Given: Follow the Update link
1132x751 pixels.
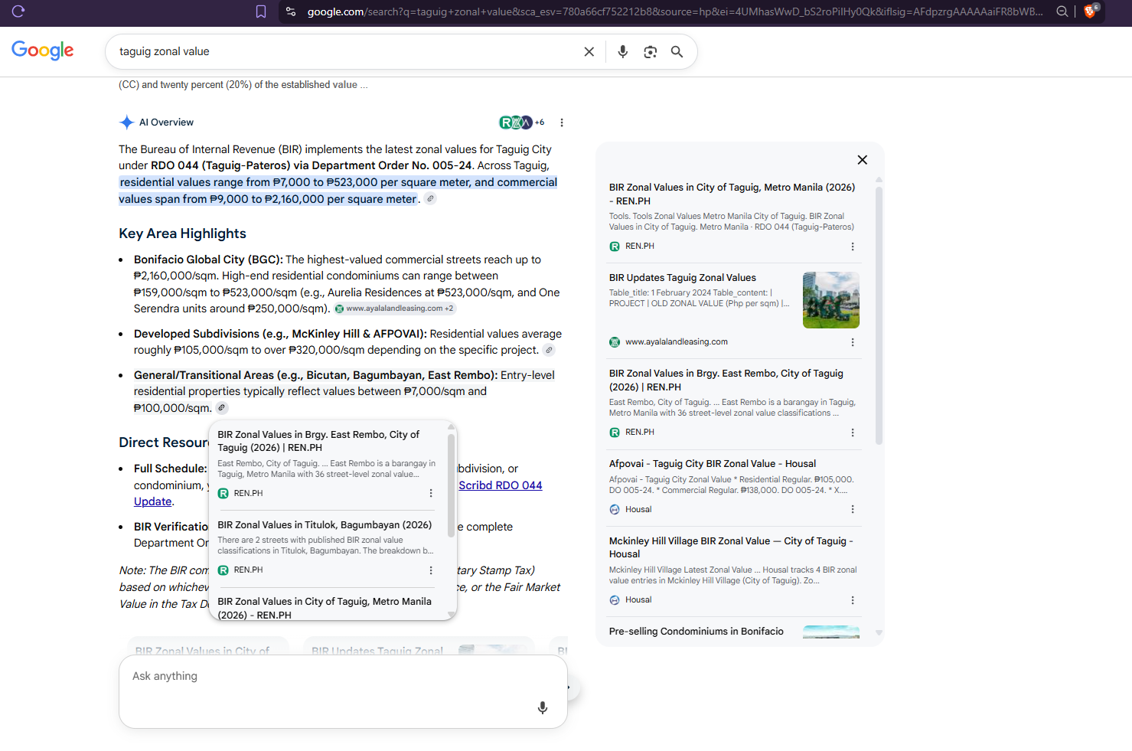Looking at the screenshot, I should (x=153, y=501).
